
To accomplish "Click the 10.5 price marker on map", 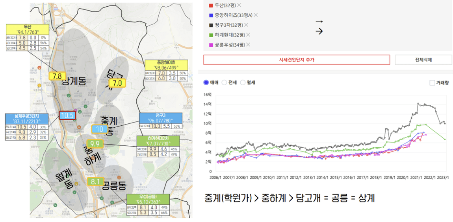I will 67,115.
